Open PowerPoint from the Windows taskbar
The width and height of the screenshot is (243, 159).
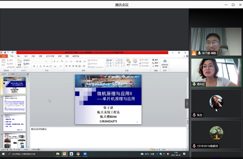coord(64,154)
